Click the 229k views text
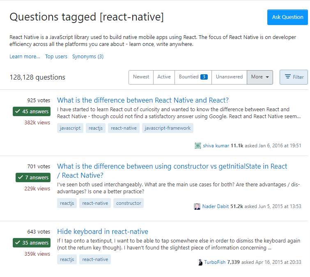310x277 pixels. coord(37,188)
